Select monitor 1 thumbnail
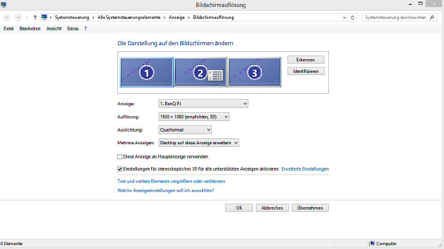 (x=146, y=72)
